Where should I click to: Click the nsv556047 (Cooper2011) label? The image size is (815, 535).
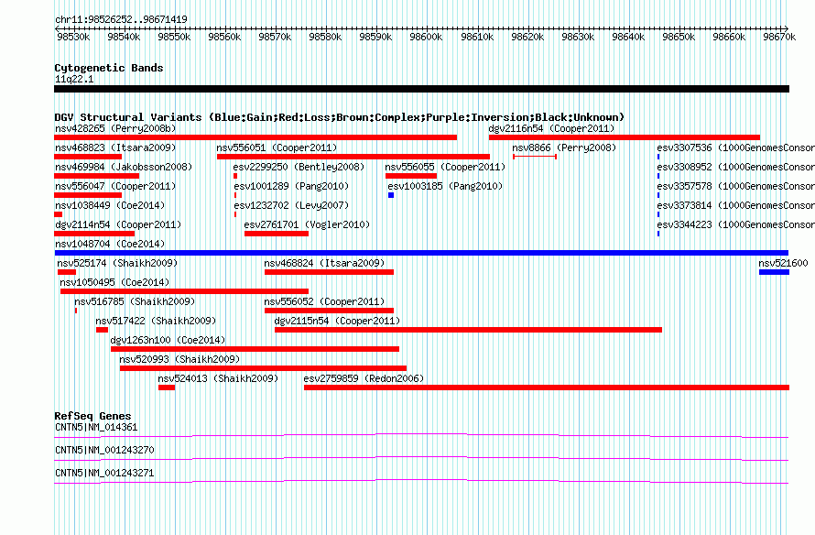(x=115, y=186)
